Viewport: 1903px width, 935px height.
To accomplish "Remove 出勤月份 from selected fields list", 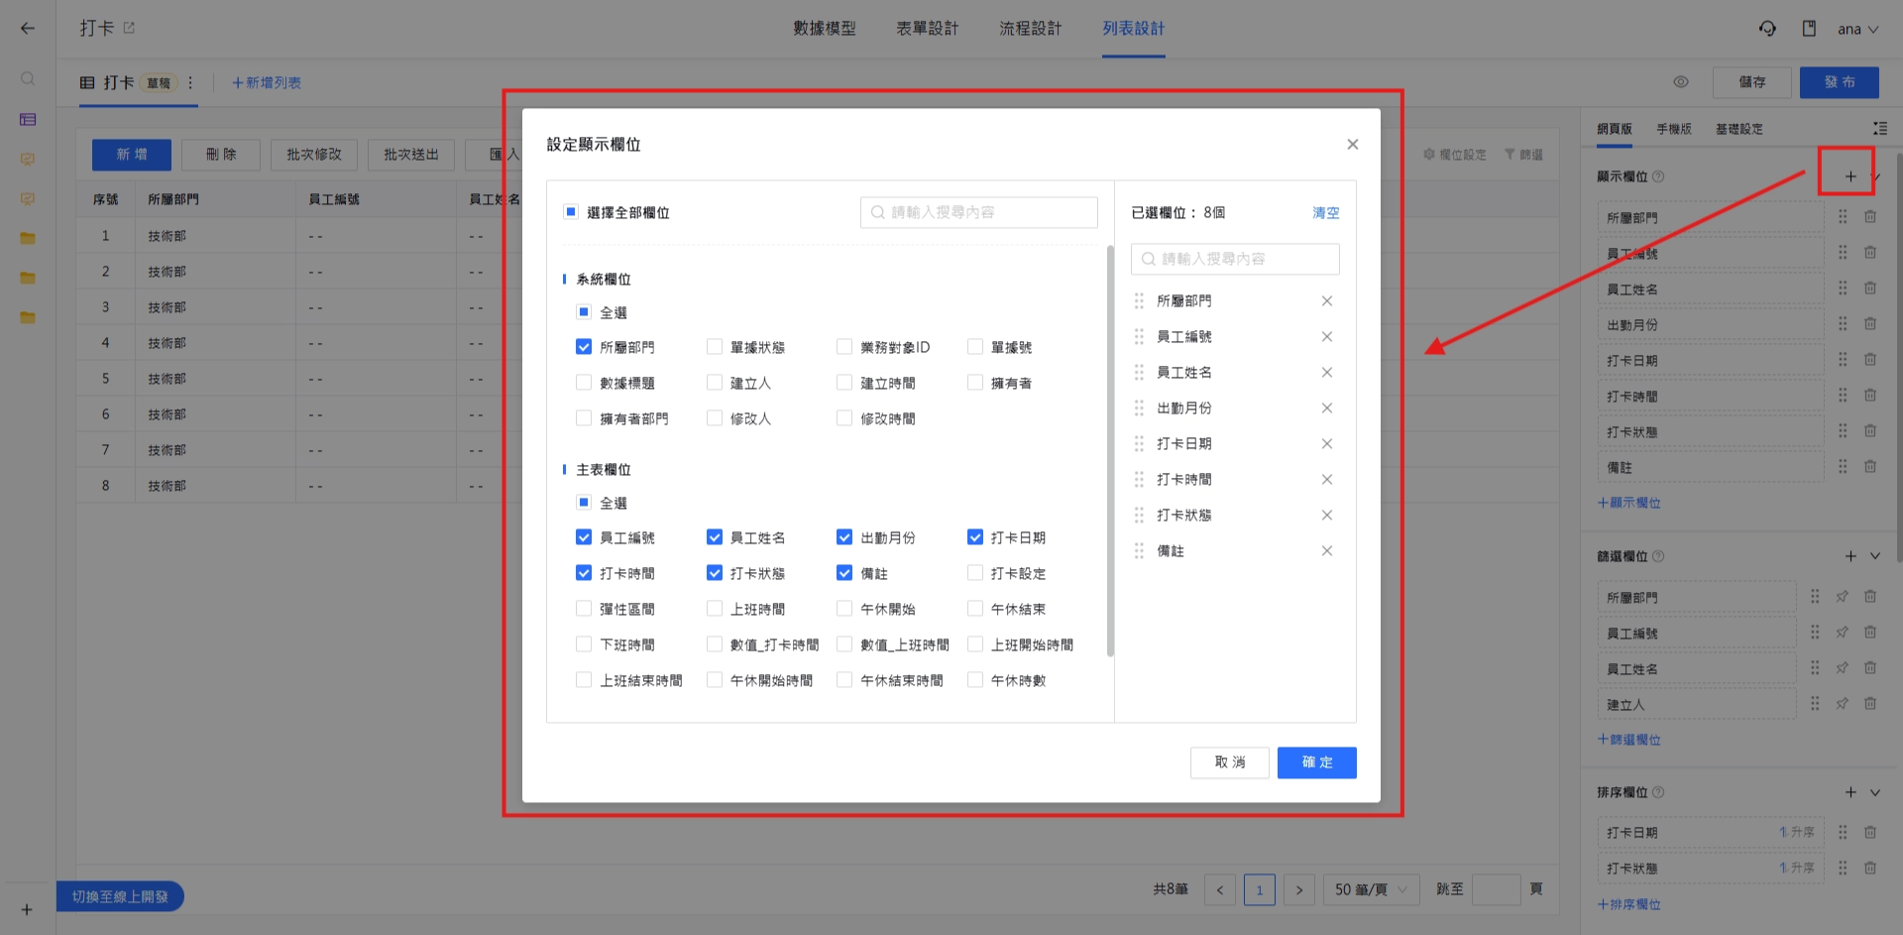I will coord(1326,409).
